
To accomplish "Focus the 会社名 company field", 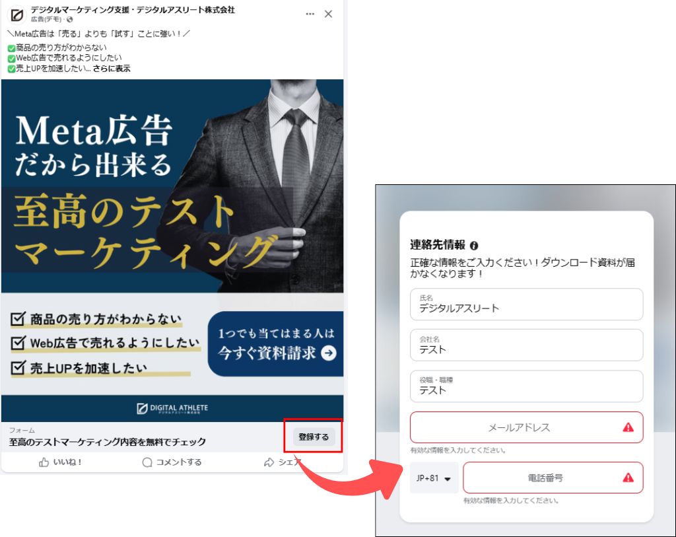I will 526,345.
